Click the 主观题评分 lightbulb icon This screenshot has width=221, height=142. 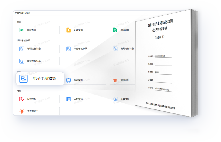coord(22,111)
